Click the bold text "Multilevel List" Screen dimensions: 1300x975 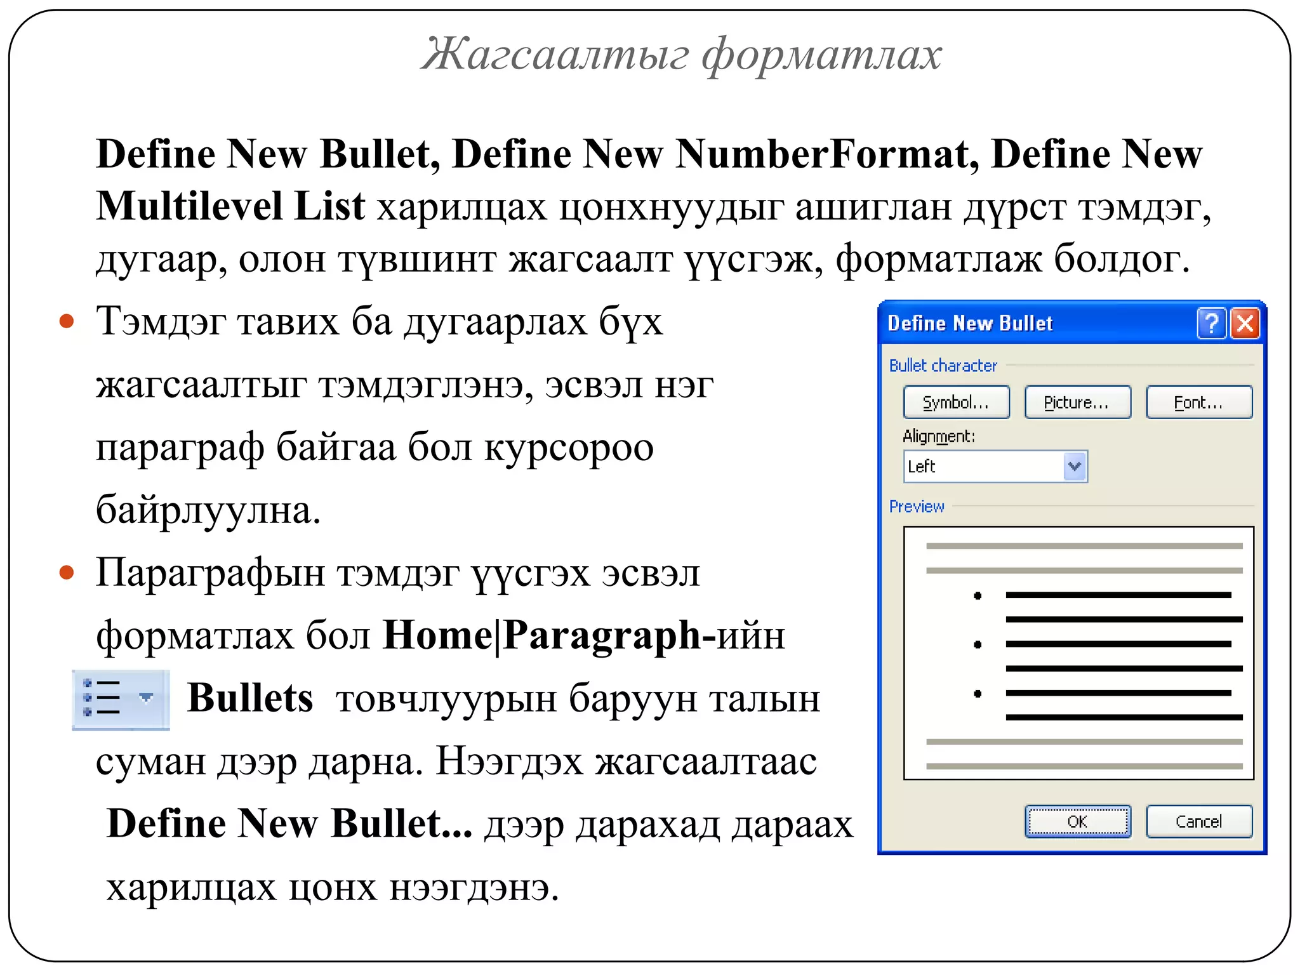pyautogui.click(x=230, y=206)
